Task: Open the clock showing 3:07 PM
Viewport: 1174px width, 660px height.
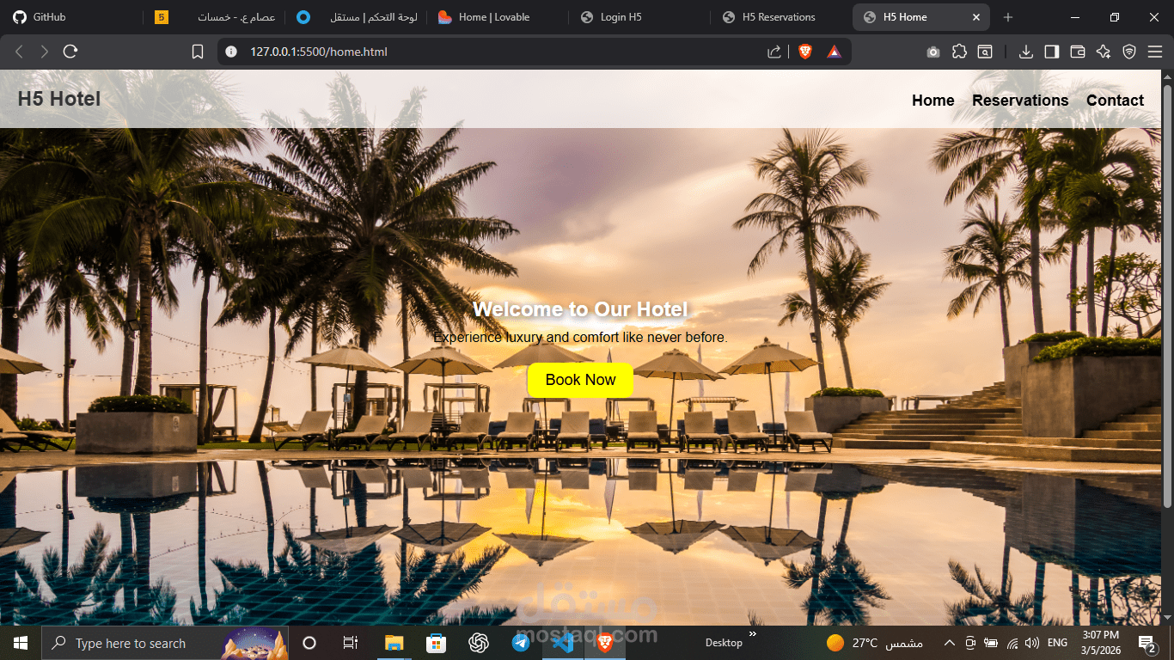Action: [x=1101, y=643]
